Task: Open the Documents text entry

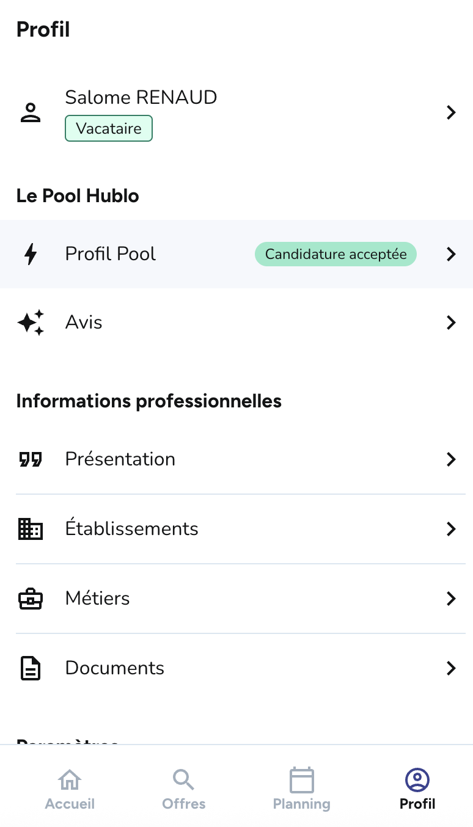Action: click(115, 668)
